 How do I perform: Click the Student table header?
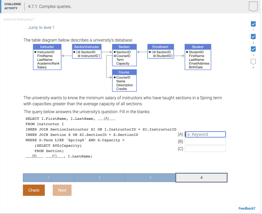tap(198, 47)
